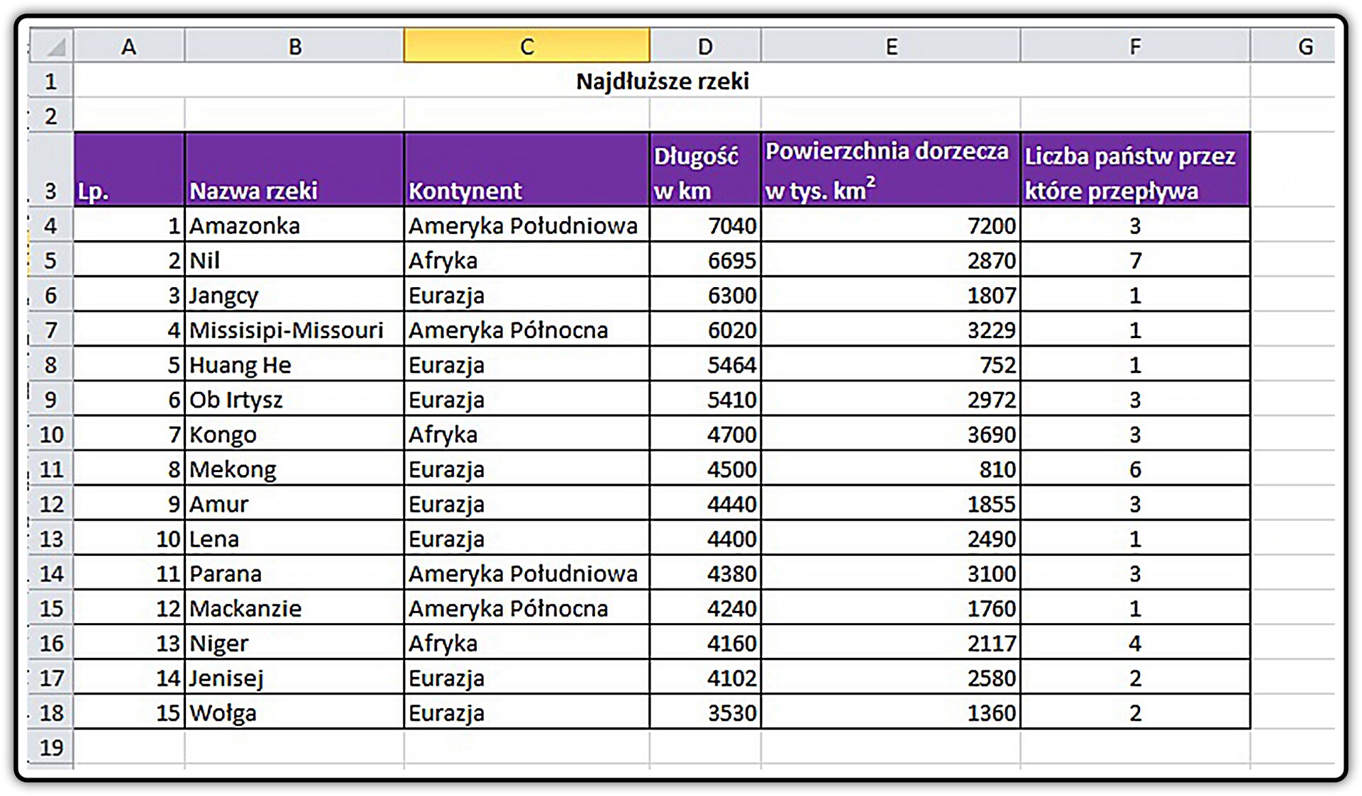The width and height of the screenshot is (1362, 796).
Task: Click the Liczba państw header cell
Action: pos(1135,169)
